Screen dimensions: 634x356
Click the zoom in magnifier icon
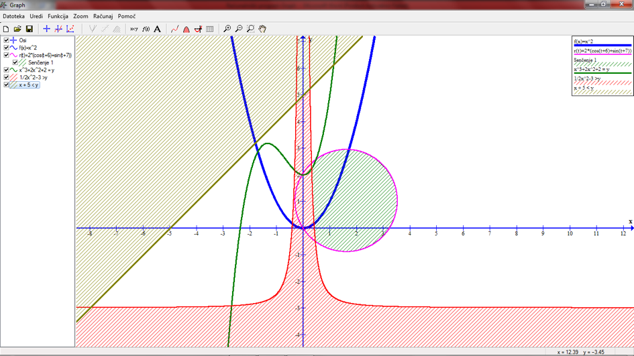click(x=227, y=29)
